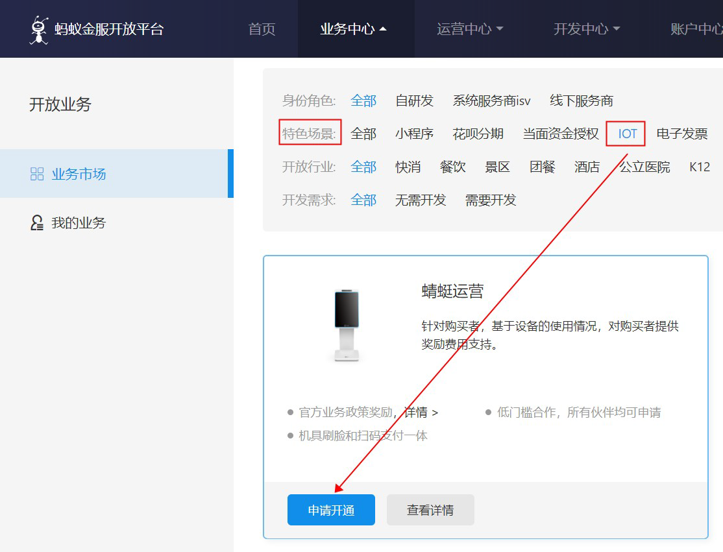Filter scene by 小程序
This screenshot has height=552, width=723.
414,134
